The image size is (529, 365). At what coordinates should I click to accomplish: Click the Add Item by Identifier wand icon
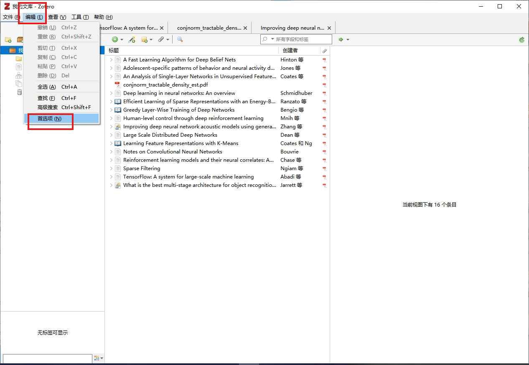132,39
